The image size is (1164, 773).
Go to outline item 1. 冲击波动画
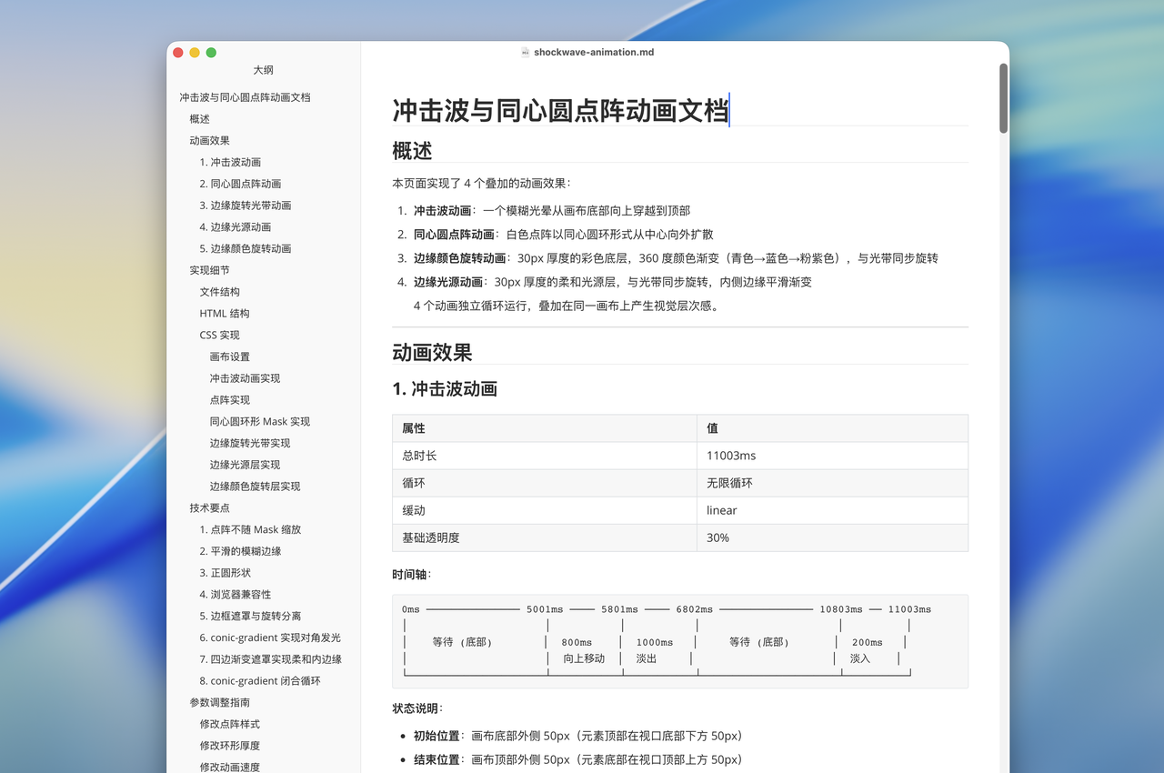[x=230, y=163]
